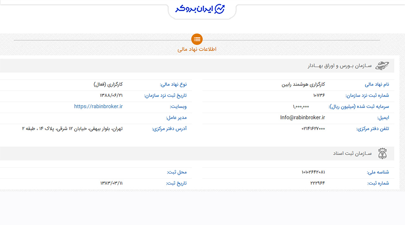Select the سازمان ثبت اسناد section title

point(352,154)
